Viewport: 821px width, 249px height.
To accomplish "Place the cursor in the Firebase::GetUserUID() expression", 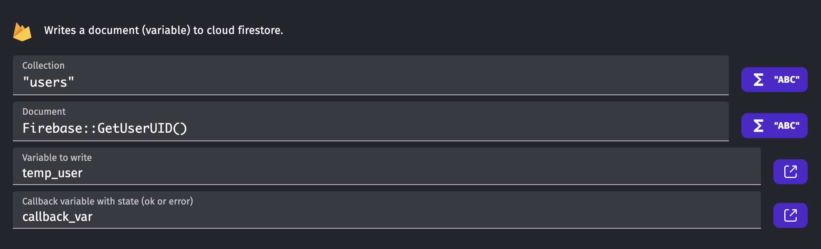I will (x=105, y=128).
